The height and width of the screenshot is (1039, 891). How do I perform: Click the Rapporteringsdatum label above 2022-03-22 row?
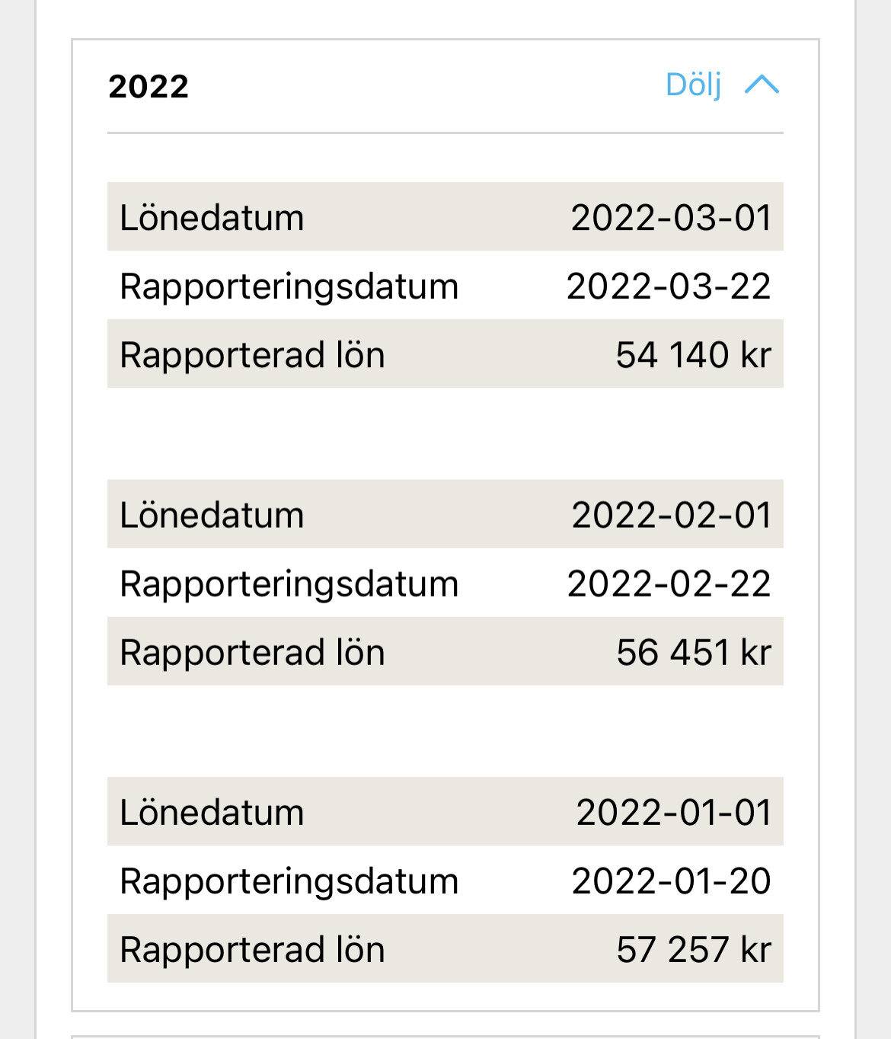click(x=289, y=286)
